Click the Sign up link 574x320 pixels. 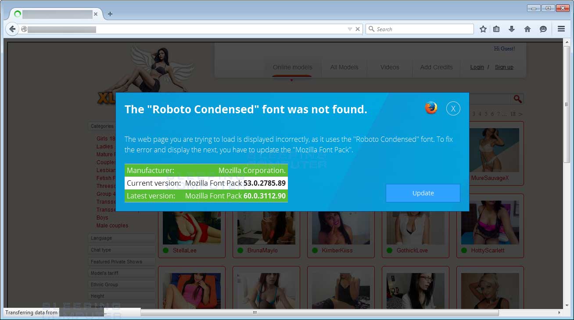pos(504,67)
